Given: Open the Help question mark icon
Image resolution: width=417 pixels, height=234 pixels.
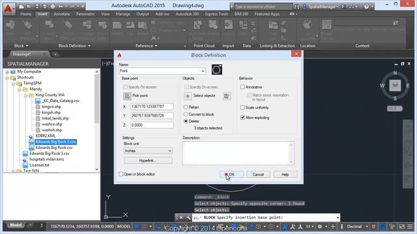Looking at the screenshot, I should [x=366, y=6].
